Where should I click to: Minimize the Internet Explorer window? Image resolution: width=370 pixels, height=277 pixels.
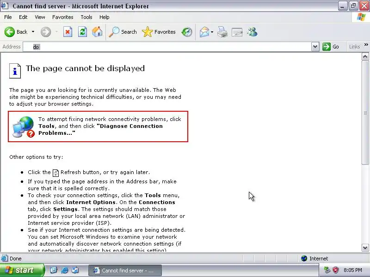[x=342, y=6]
